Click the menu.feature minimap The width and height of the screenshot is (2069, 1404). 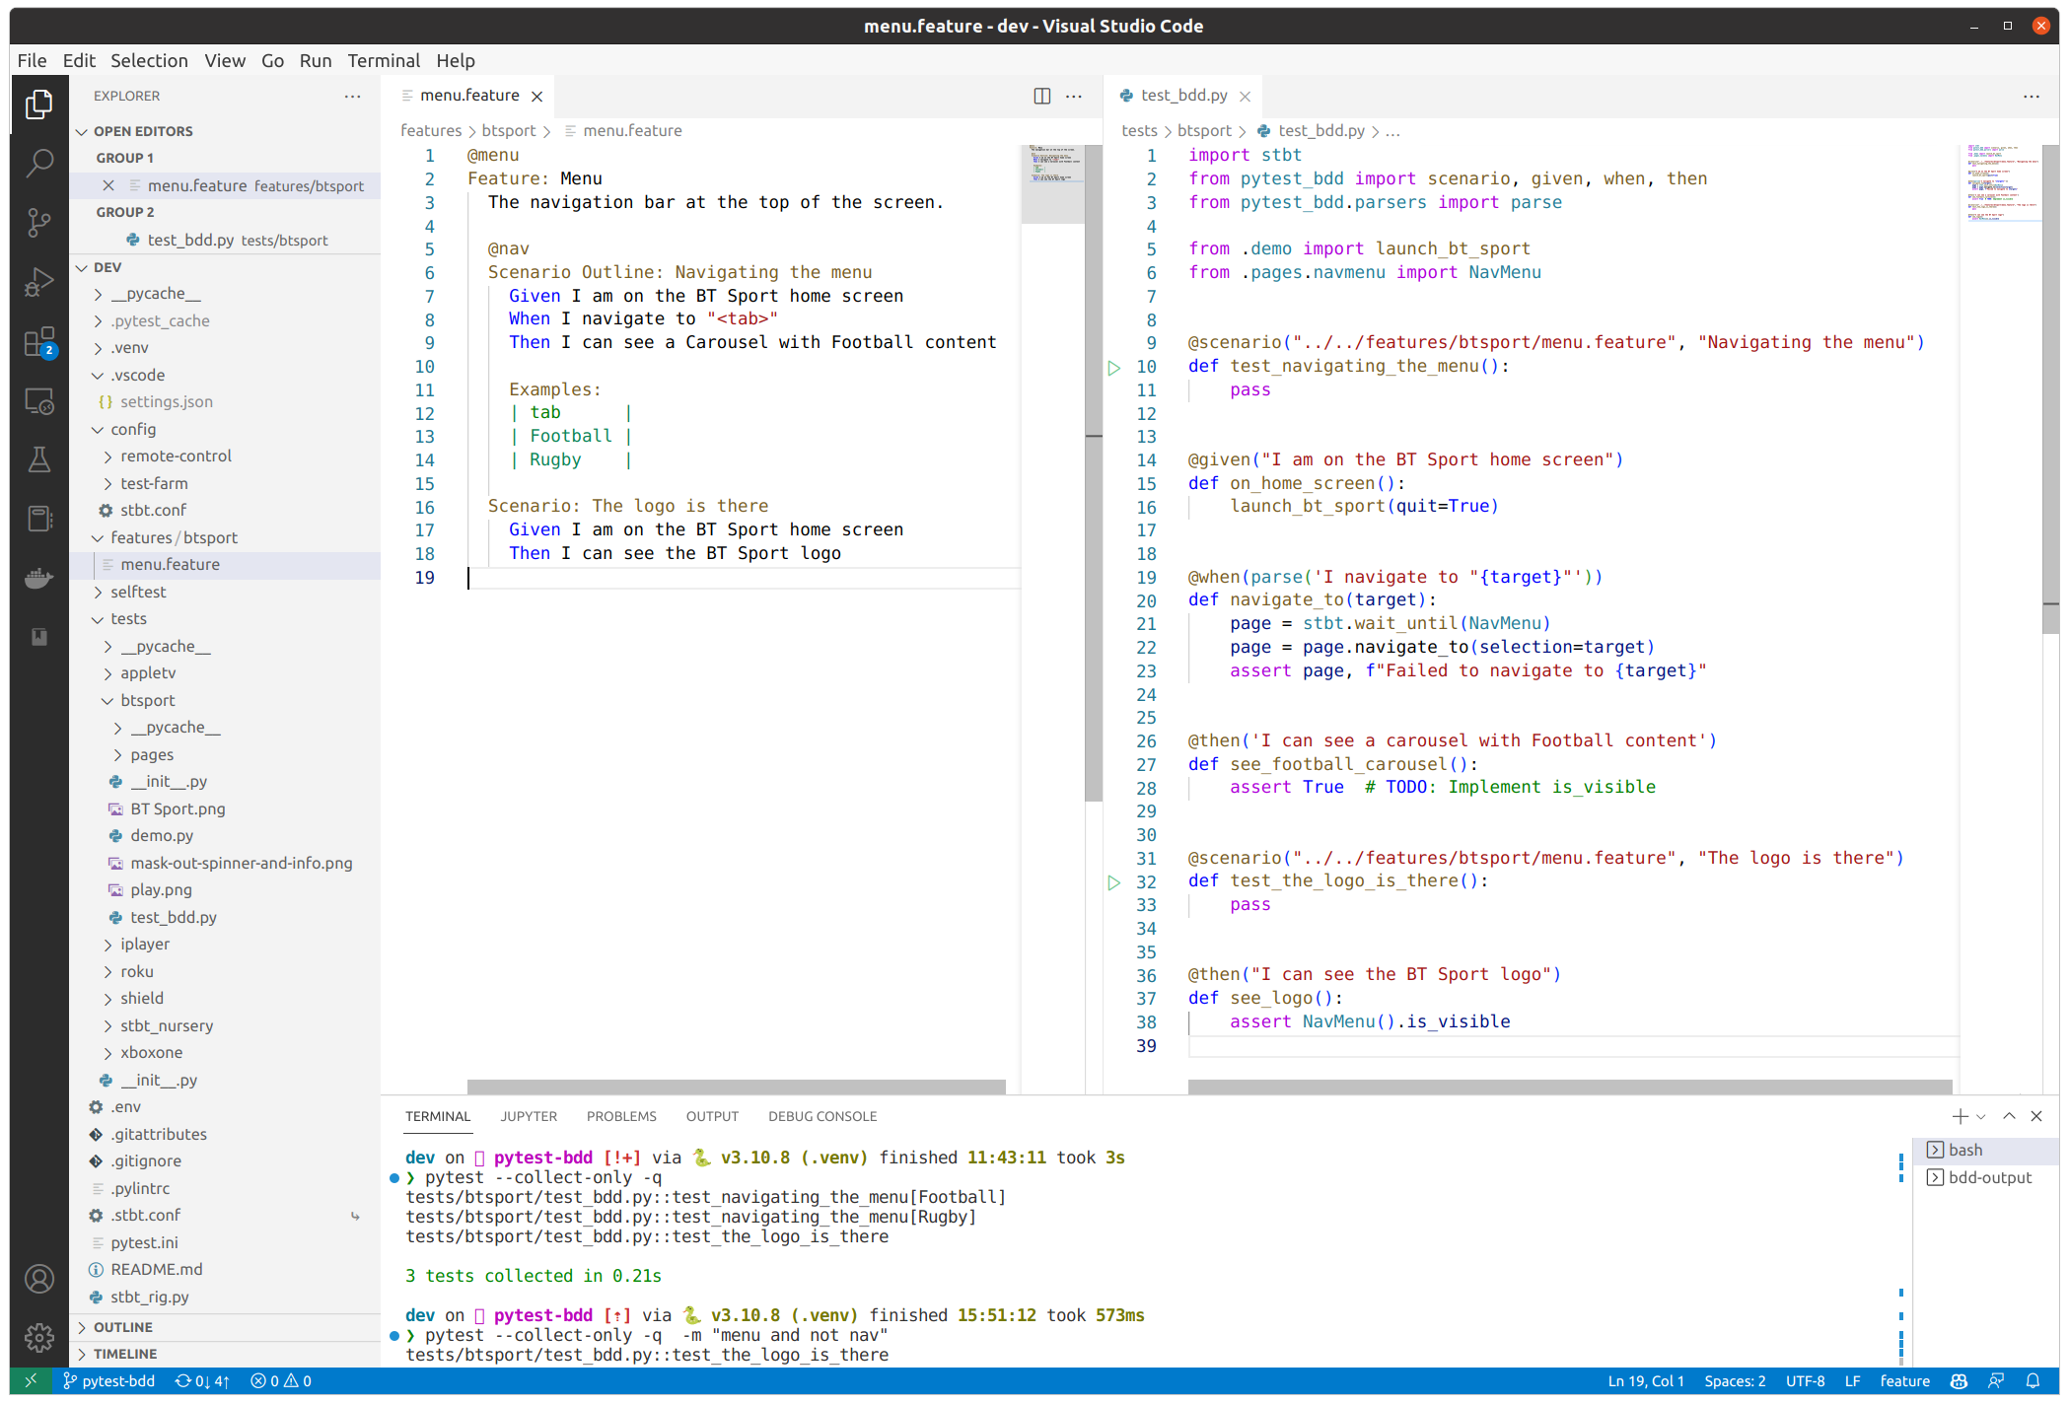[1053, 184]
